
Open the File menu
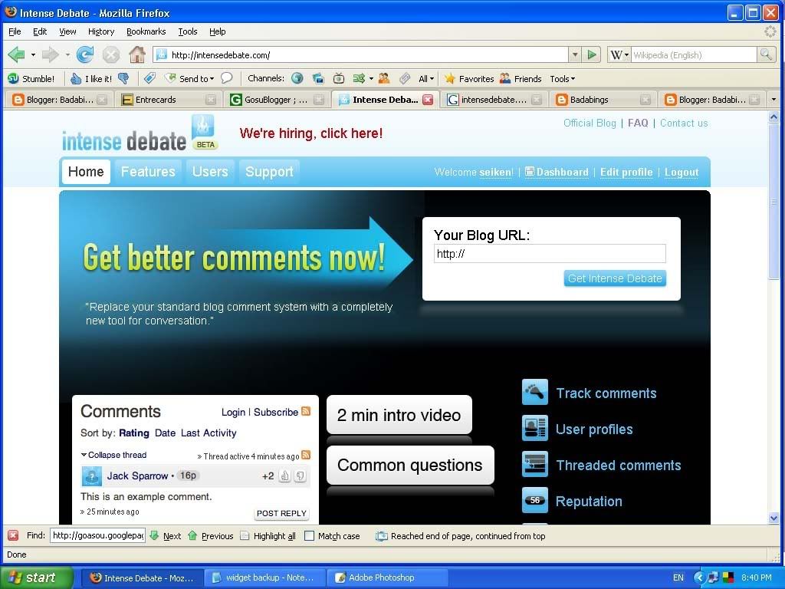(15, 31)
